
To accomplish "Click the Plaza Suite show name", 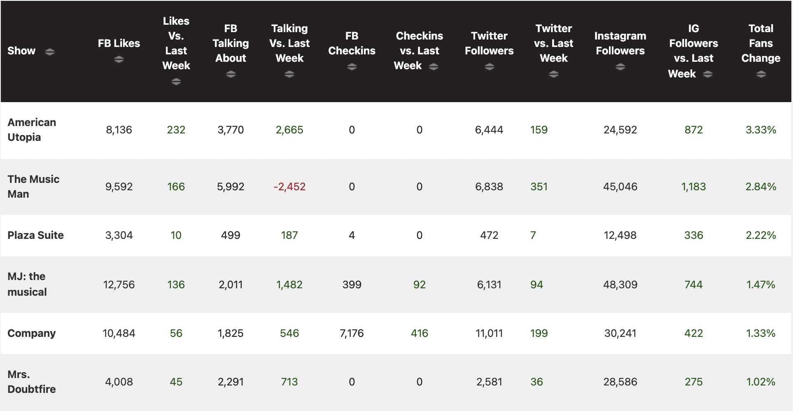I will [x=35, y=235].
